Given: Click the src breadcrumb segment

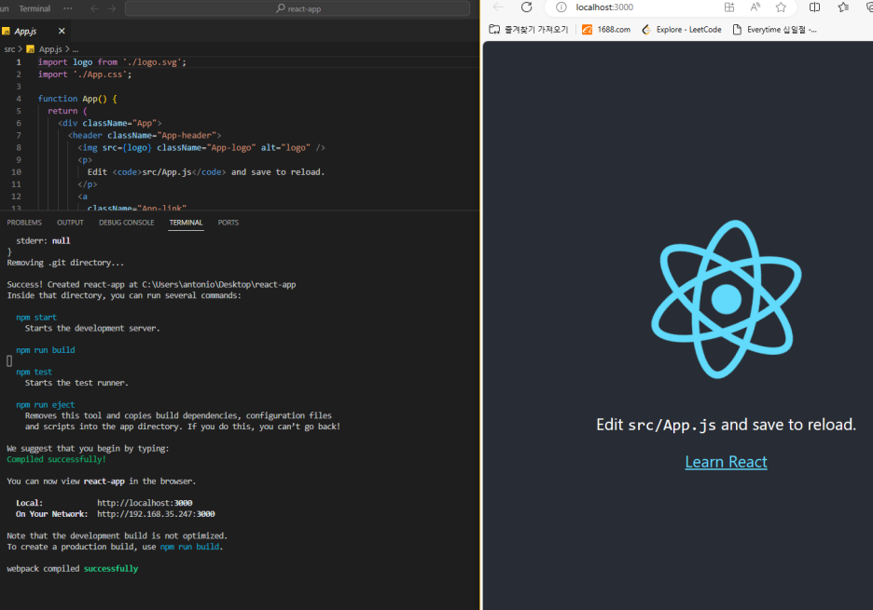Looking at the screenshot, I should [x=9, y=49].
